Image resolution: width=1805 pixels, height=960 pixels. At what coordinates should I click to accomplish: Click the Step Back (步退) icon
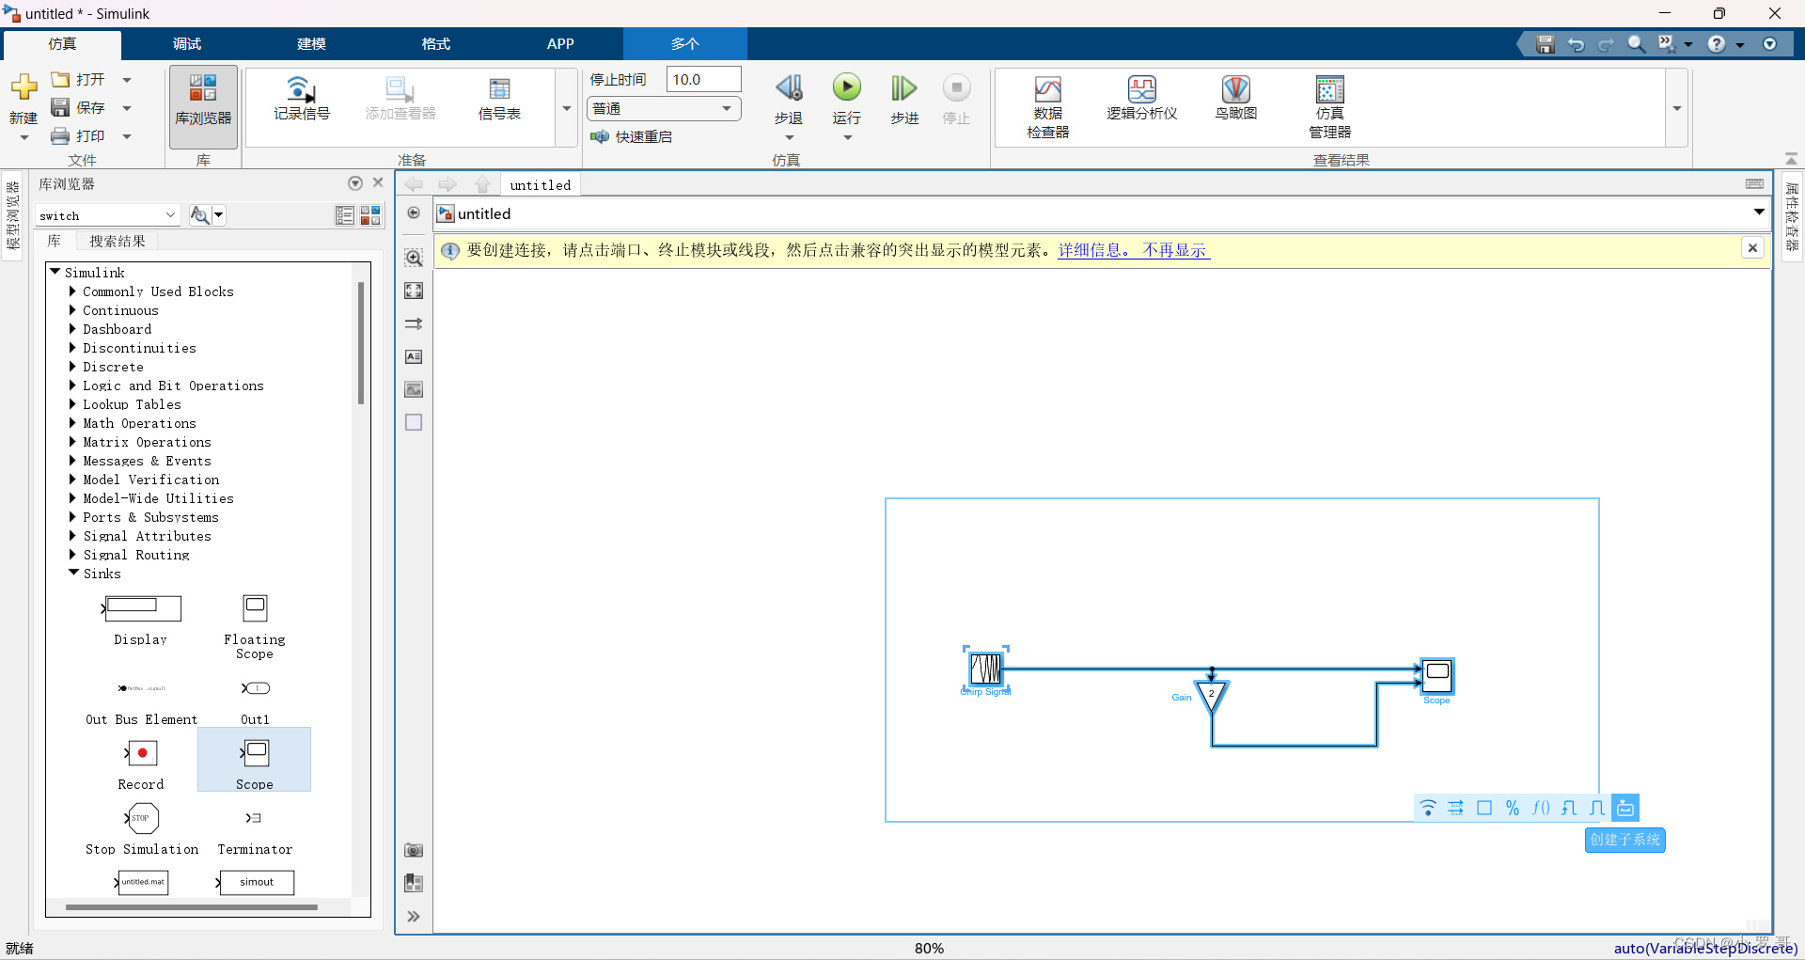(x=789, y=88)
